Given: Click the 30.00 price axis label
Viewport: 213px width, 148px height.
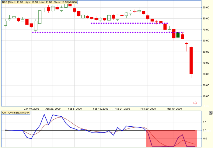Looking at the screenshot, I should (205, 74).
